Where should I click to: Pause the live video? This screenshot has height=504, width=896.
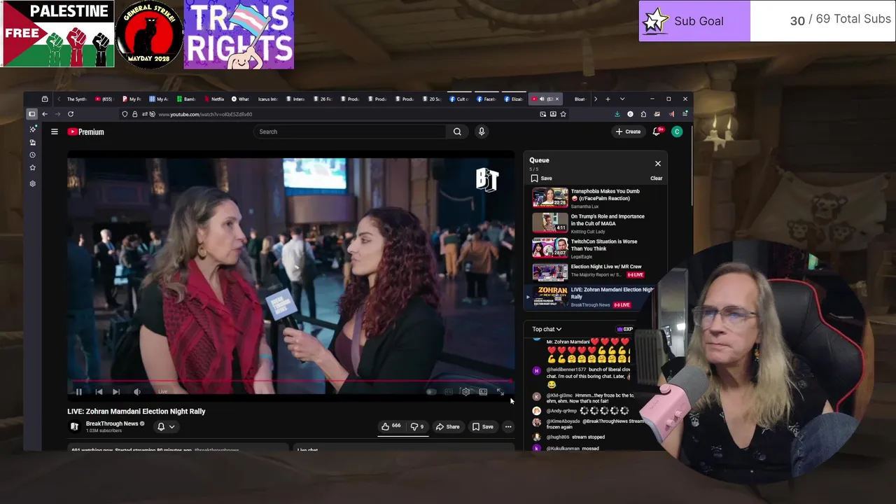[x=79, y=392]
